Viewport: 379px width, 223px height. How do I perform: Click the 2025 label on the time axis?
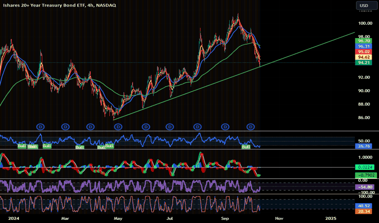pyautogui.click(x=331, y=219)
